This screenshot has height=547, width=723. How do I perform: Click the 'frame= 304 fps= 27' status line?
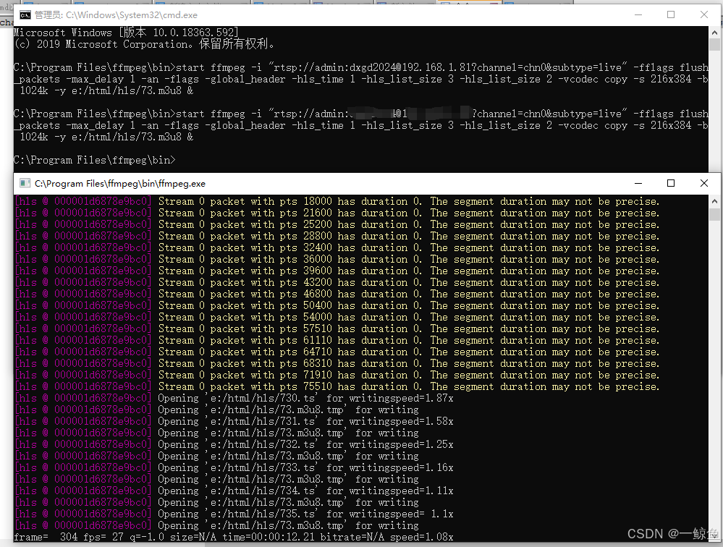pyautogui.click(x=234, y=537)
